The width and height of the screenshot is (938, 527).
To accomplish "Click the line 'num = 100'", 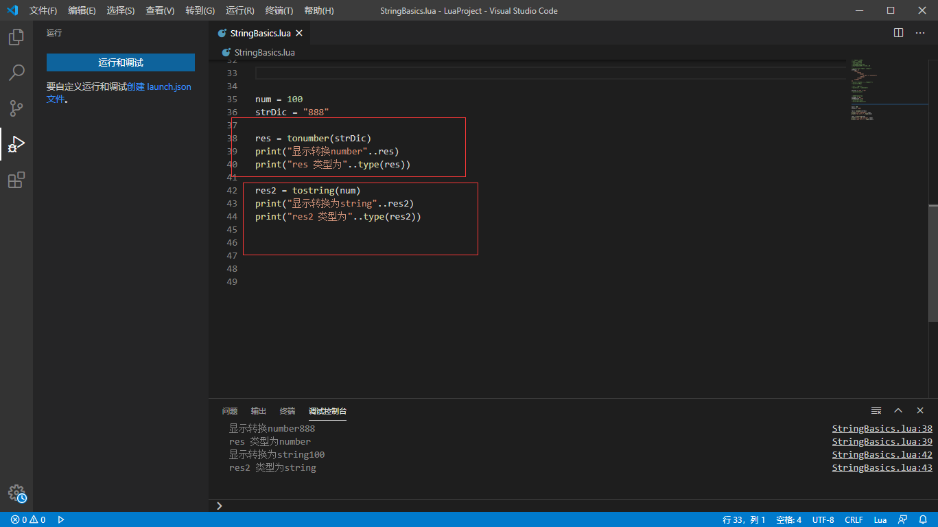I will tap(279, 99).
